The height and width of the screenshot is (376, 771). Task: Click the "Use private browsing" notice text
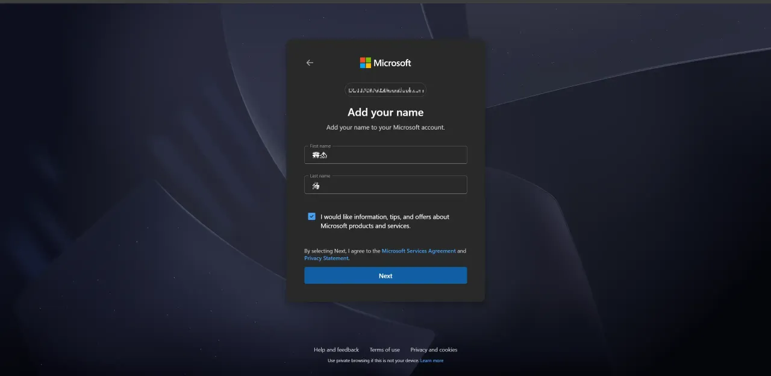tap(373, 361)
